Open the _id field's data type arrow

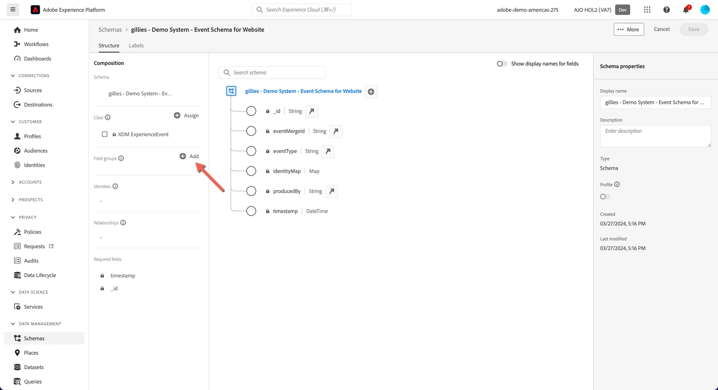point(312,111)
